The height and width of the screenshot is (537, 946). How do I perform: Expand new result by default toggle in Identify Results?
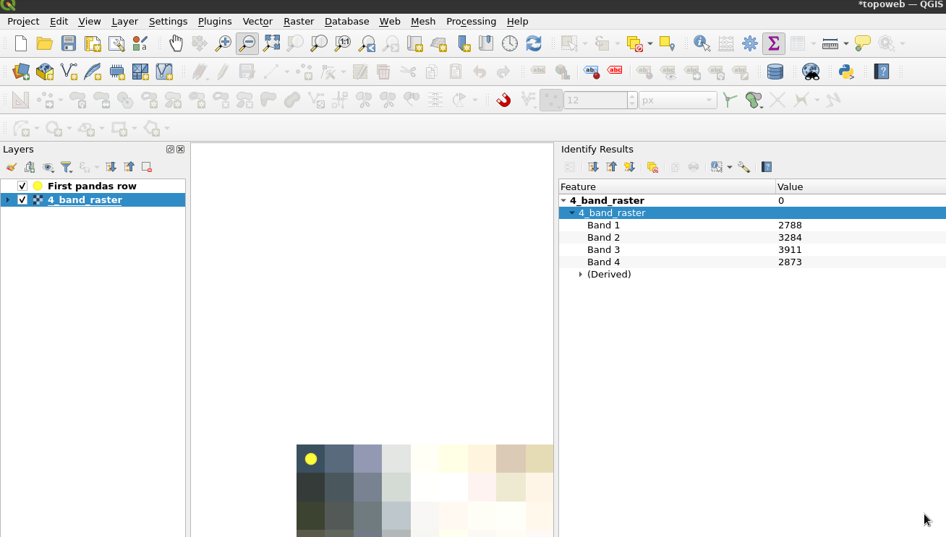pyautogui.click(x=629, y=167)
